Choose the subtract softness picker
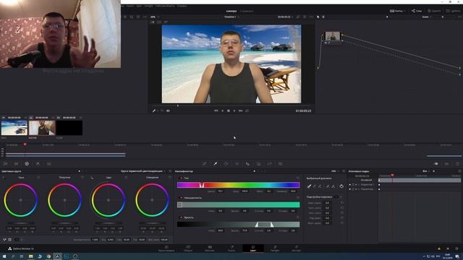This screenshot has height=260, width=463. [328, 186]
